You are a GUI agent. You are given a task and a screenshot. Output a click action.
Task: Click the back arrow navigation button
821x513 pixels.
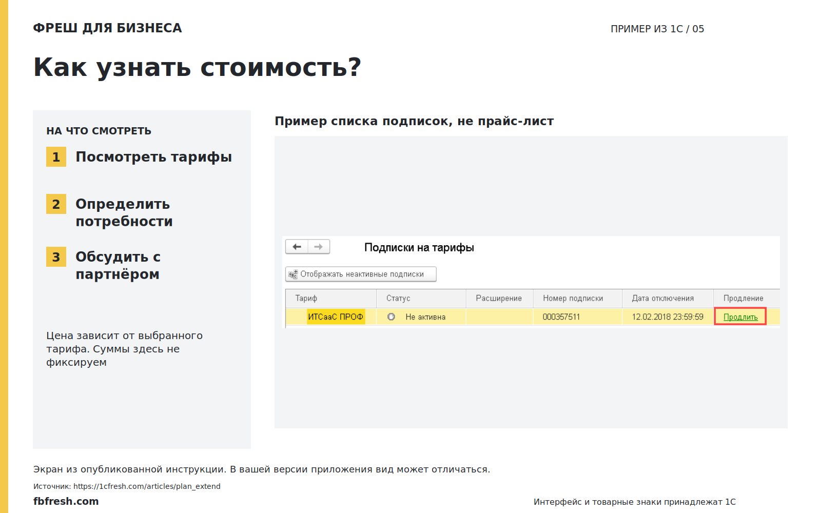point(297,247)
